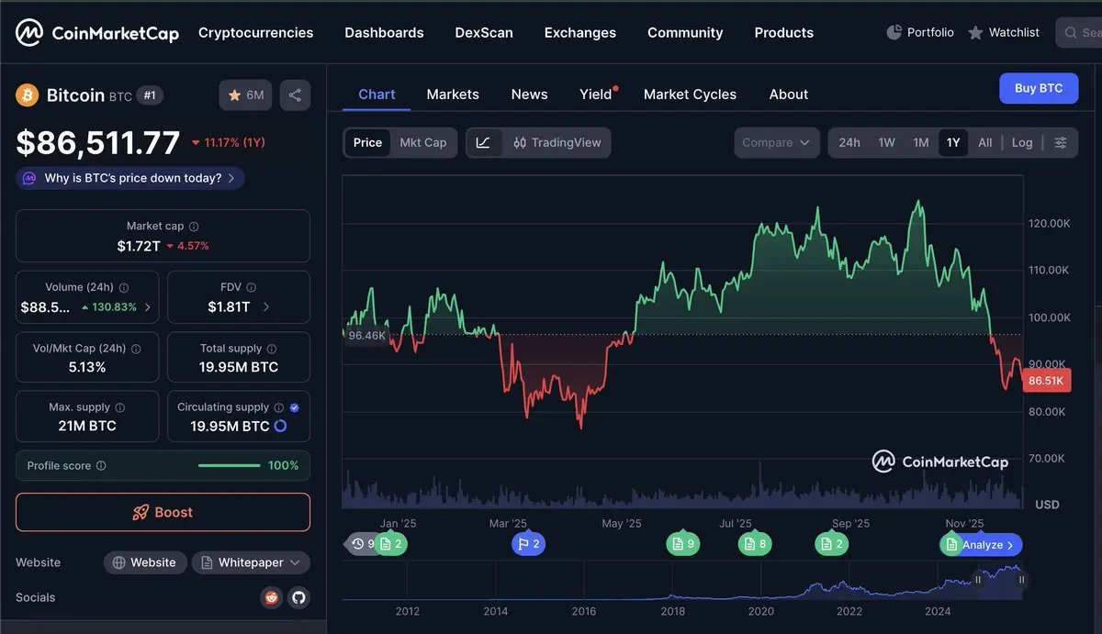Click the Profile score progress bar
Screen dimensions: 1102x634
(x=229, y=466)
